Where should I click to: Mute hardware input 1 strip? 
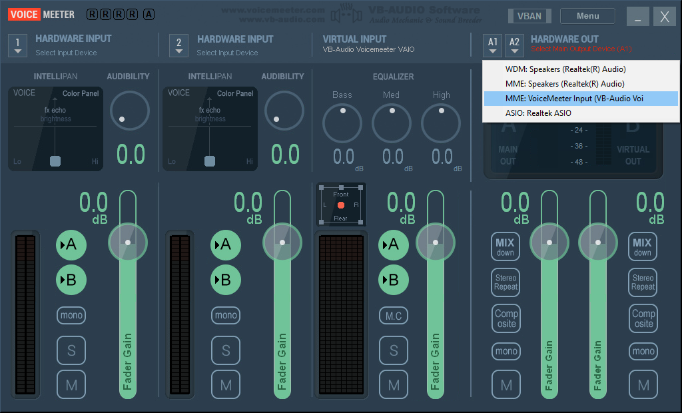[71, 385]
